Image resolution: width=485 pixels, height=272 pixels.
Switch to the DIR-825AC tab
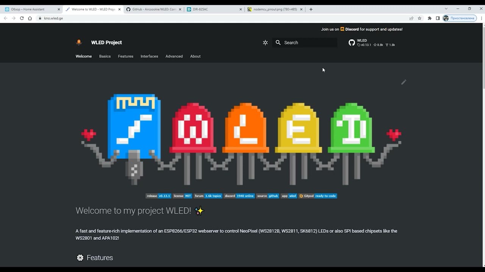[214, 9]
